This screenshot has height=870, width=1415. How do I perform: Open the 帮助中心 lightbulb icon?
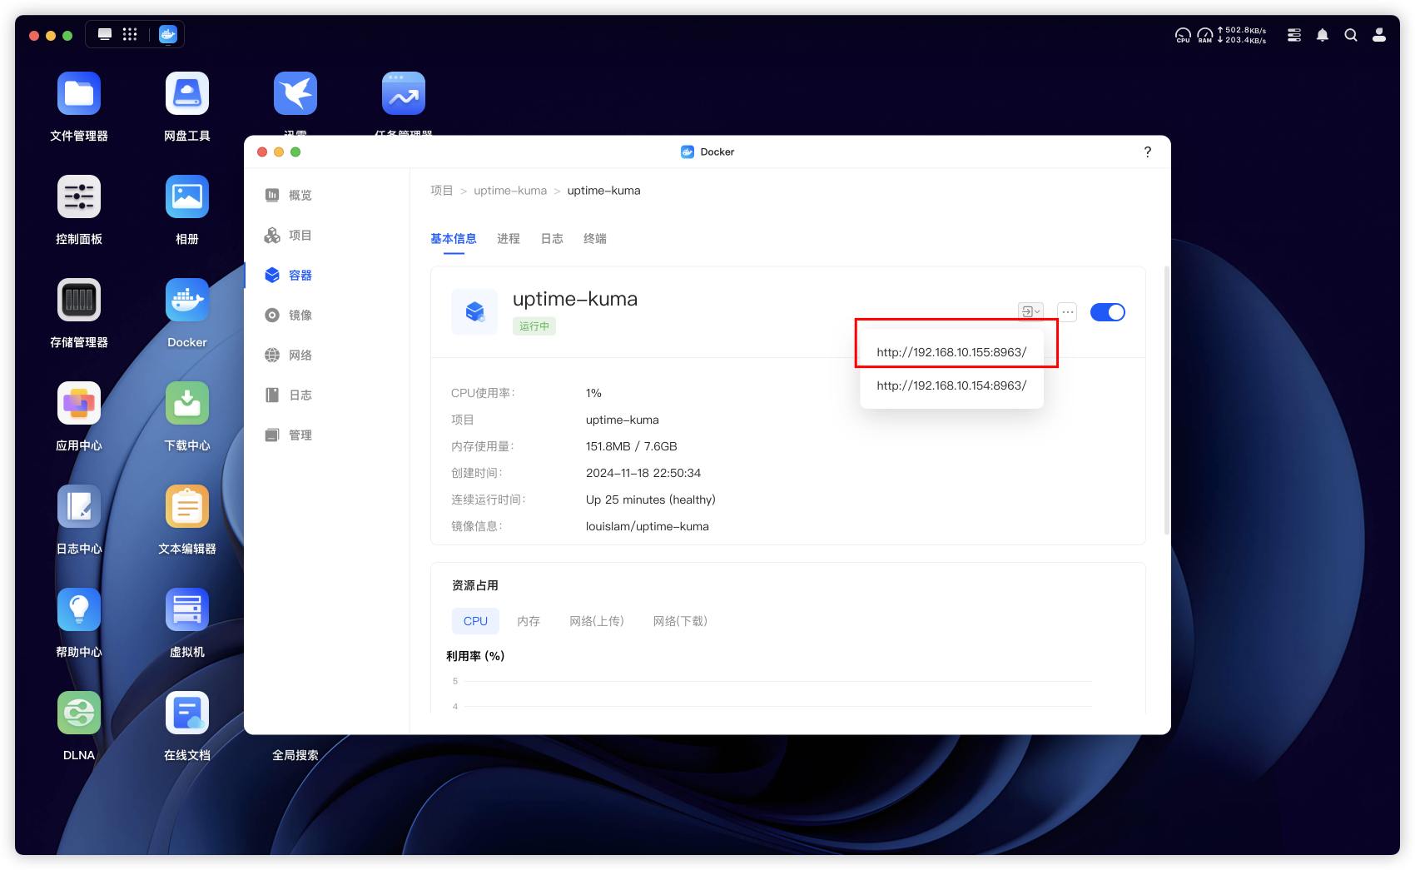pyautogui.click(x=79, y=609)
